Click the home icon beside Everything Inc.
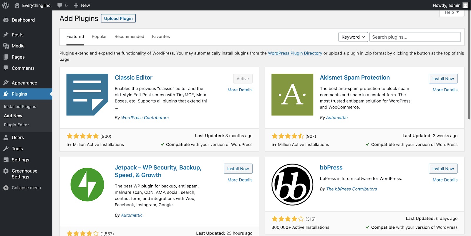The image size is (471, 236). [x=17, y=5]
